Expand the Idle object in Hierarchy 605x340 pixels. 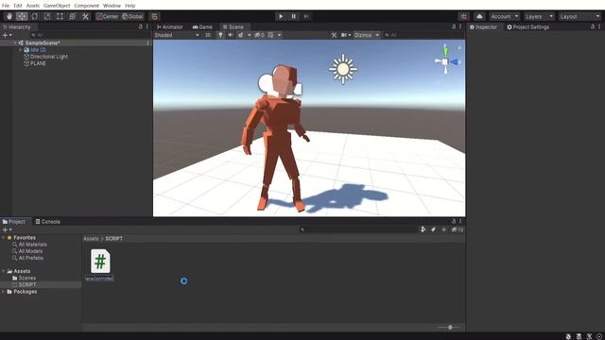tap(21, 50)
